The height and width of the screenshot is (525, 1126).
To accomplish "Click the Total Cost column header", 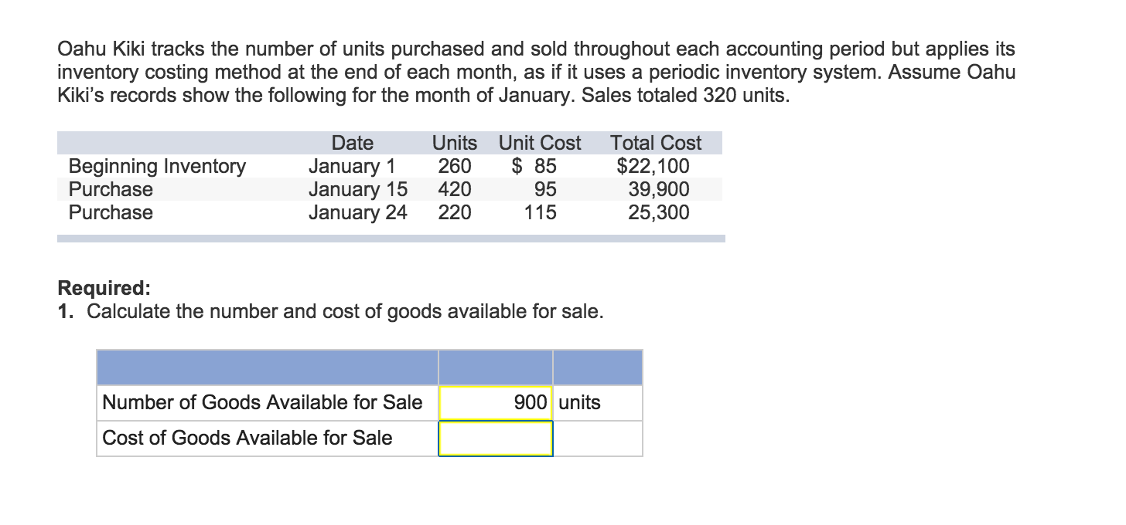I will [656, 143].
